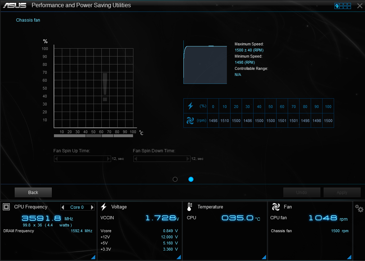The height and width of the screenshot is (261, 365).
Task: Close the utilities window
Action: 360,6
